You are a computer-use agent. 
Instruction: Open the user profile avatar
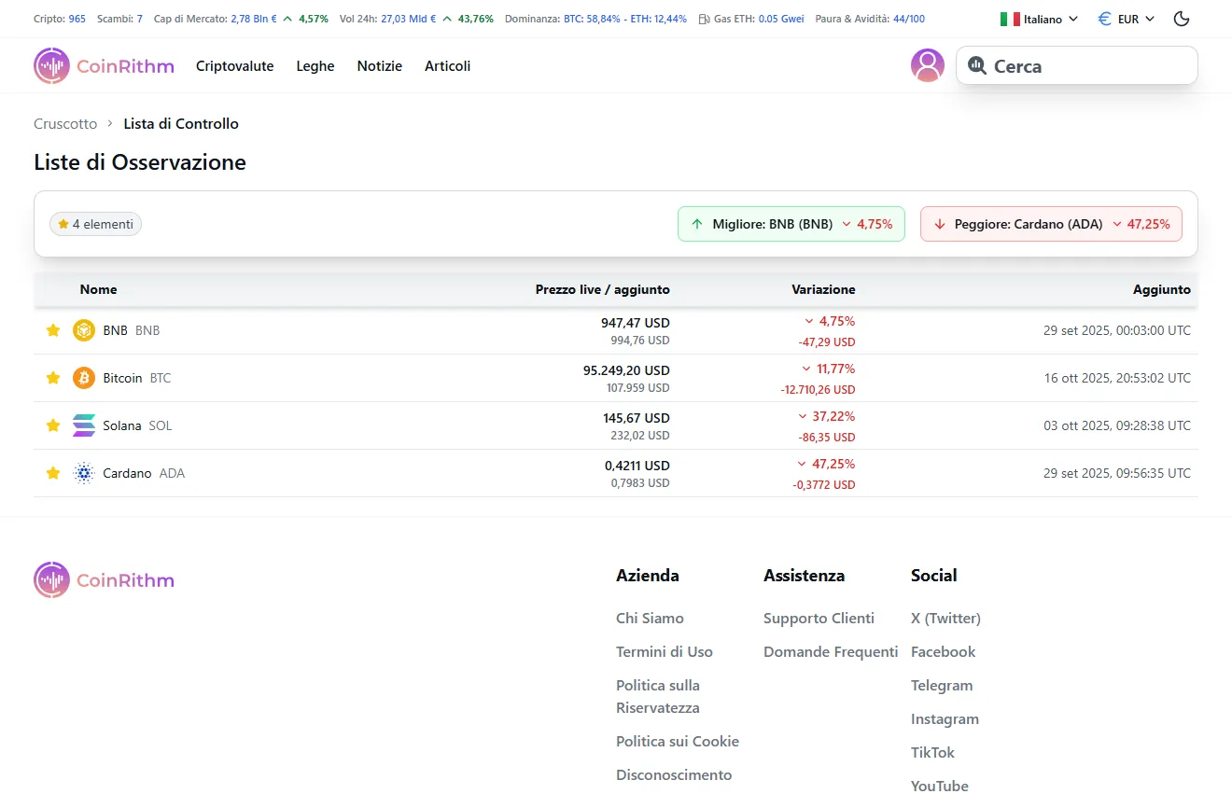pos(928,65)
